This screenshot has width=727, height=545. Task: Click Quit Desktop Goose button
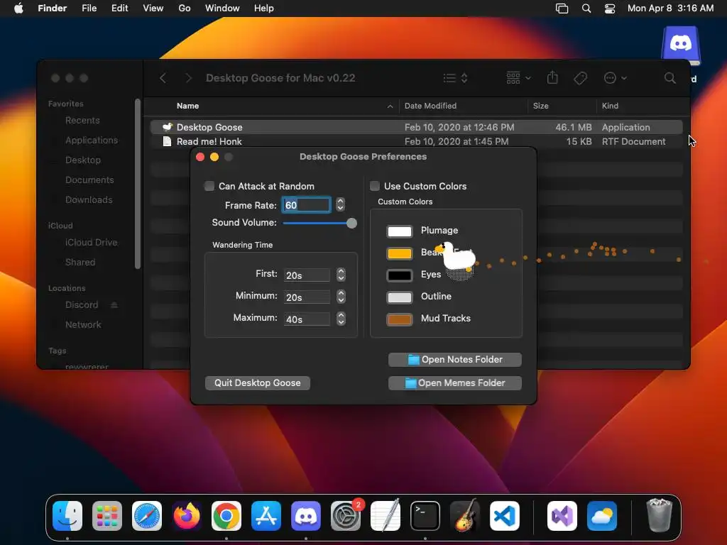[x=257, y=382]
